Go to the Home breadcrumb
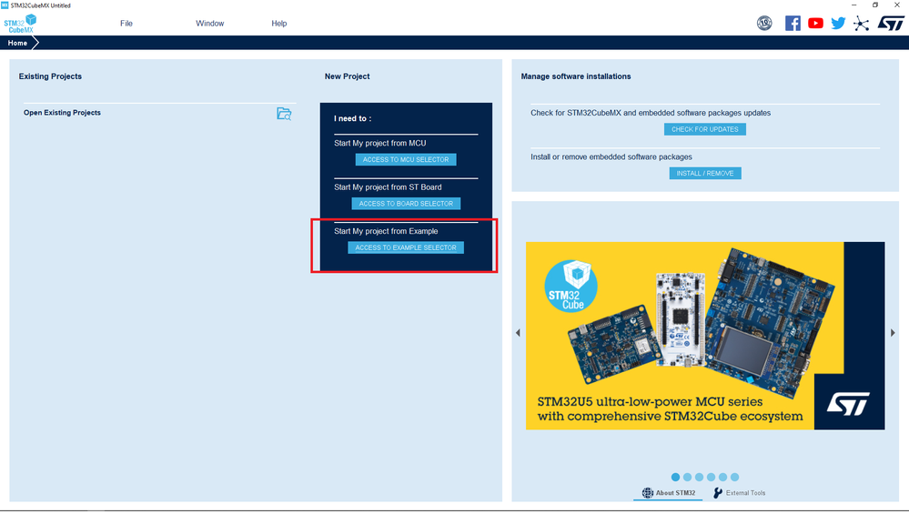The height and width of the screenshot is (524, 909). (17, 43)
